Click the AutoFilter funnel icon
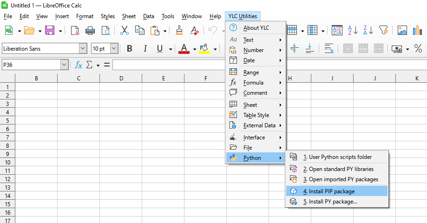427x223 pixels. [x=383, y=31]
